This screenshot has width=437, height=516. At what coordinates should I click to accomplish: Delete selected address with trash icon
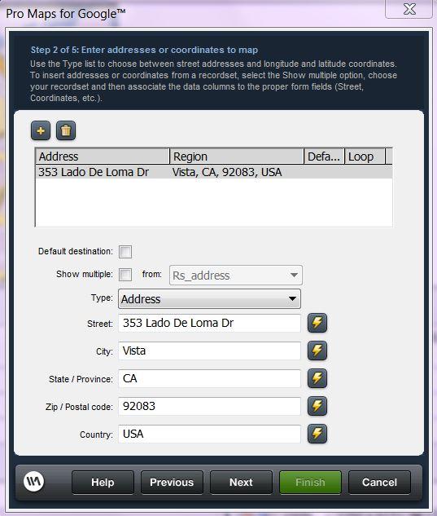[x=66, y=130]
